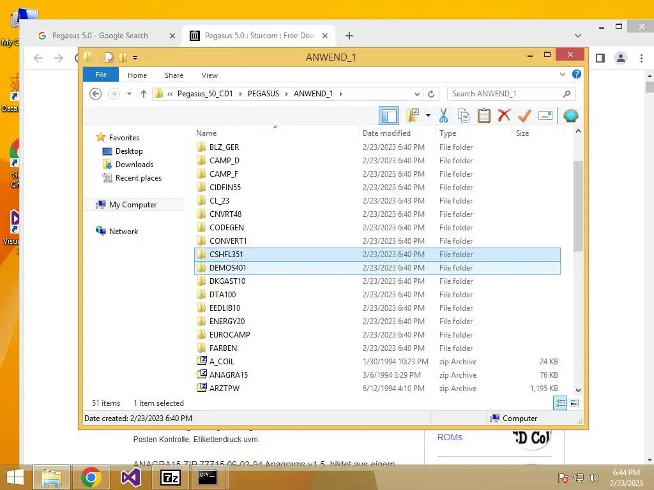Click the Chrome profile avatar icon

click(621, 58)
